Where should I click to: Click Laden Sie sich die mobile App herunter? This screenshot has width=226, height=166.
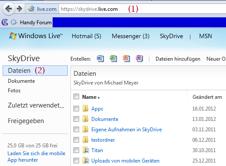tap(37, 156)
